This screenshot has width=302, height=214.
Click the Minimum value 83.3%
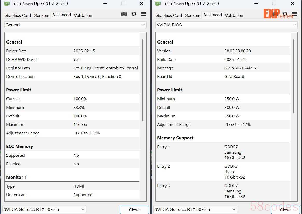tap(79, 108)
